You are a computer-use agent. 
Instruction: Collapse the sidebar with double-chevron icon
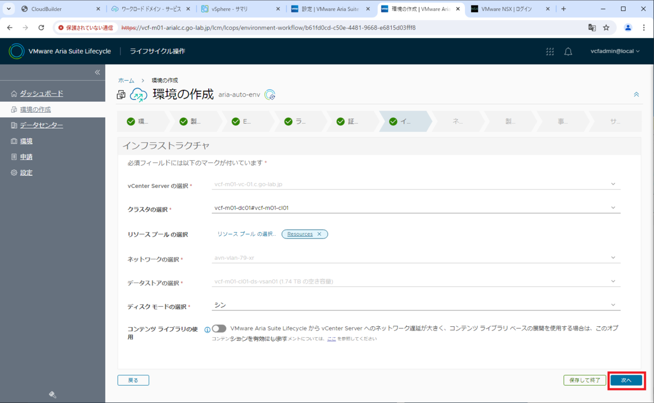(98, 72)
